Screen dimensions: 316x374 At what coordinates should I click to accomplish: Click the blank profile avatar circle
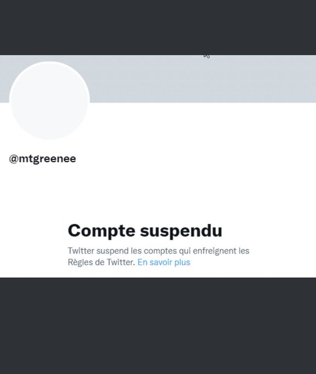point(49,101)
